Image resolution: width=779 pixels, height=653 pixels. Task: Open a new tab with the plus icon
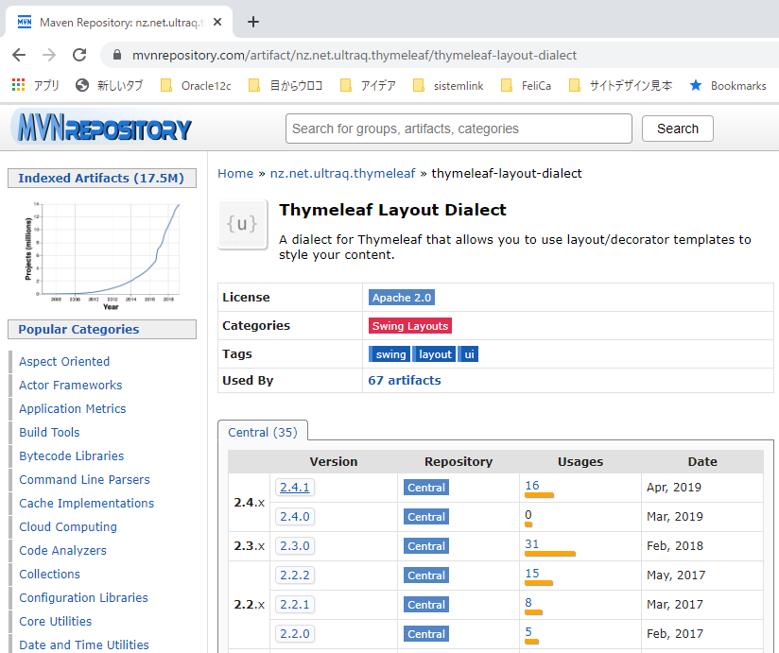tap(253, 22)
